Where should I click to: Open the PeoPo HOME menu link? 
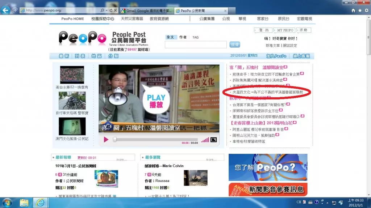coord(72,19)
